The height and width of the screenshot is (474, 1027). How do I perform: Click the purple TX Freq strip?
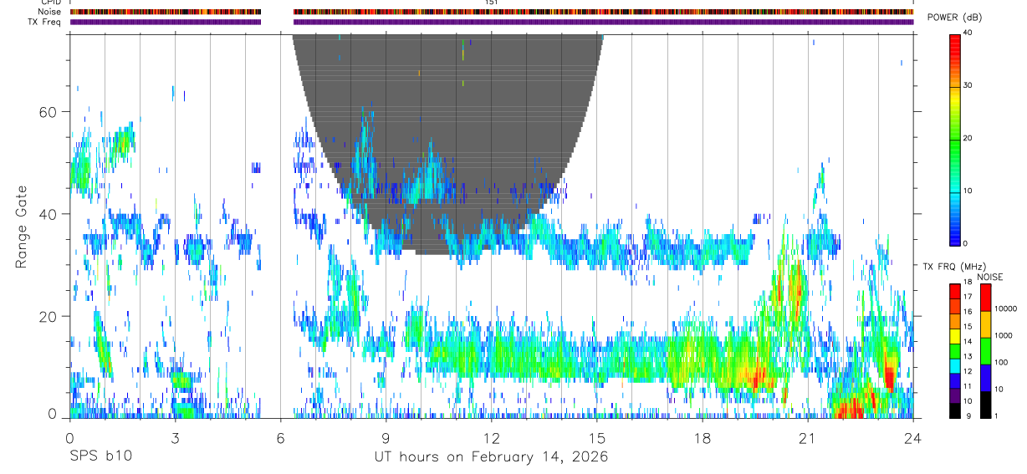[x=492, y=22]
